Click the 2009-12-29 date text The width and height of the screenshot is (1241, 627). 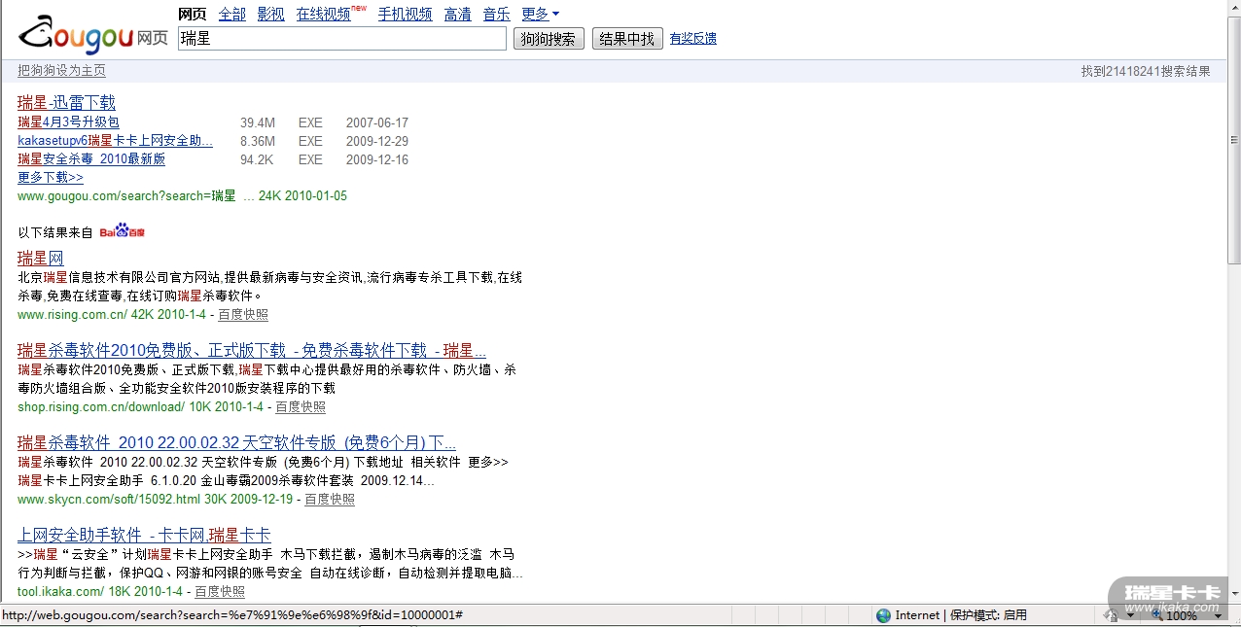[377, 142]
